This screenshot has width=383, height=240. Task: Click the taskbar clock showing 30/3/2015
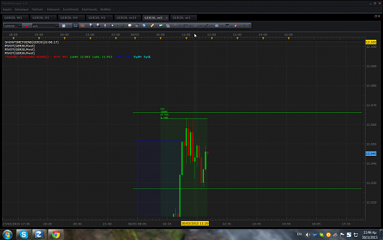pyautogui.click(x=370, y=235)
